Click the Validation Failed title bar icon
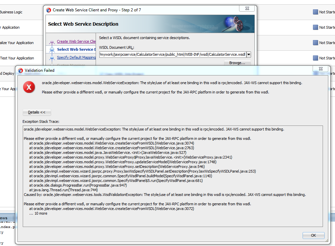This screenshot has width=335, height=246. [20, 70]
